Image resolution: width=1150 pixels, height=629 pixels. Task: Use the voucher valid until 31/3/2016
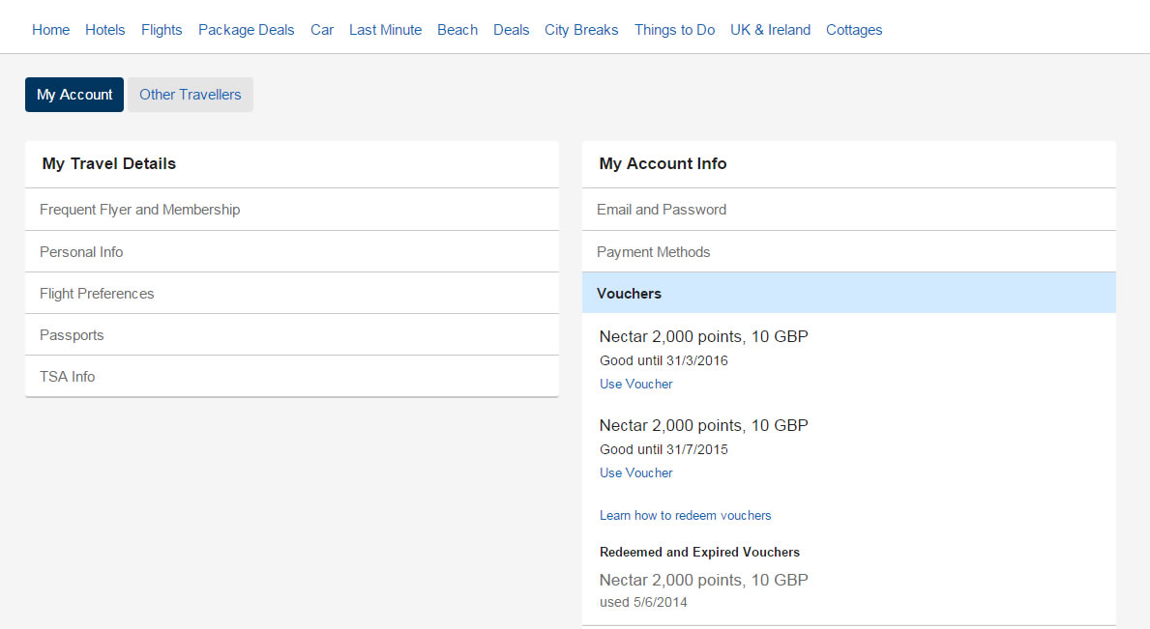click(635, 384)
